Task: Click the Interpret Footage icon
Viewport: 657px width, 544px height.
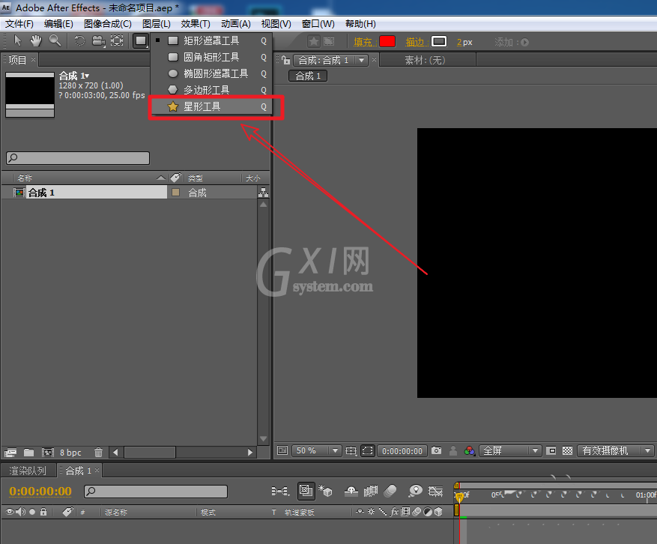Action: click(10, 453)
